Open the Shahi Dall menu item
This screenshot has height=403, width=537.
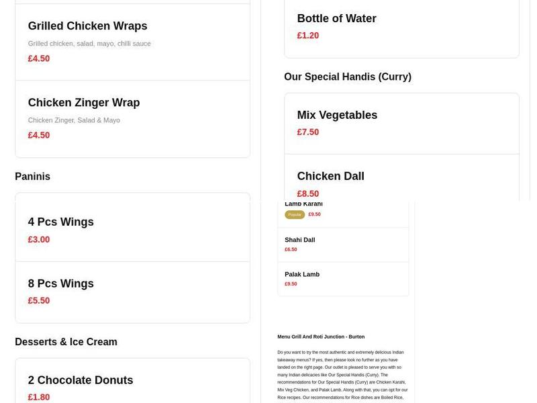point(299,240)
